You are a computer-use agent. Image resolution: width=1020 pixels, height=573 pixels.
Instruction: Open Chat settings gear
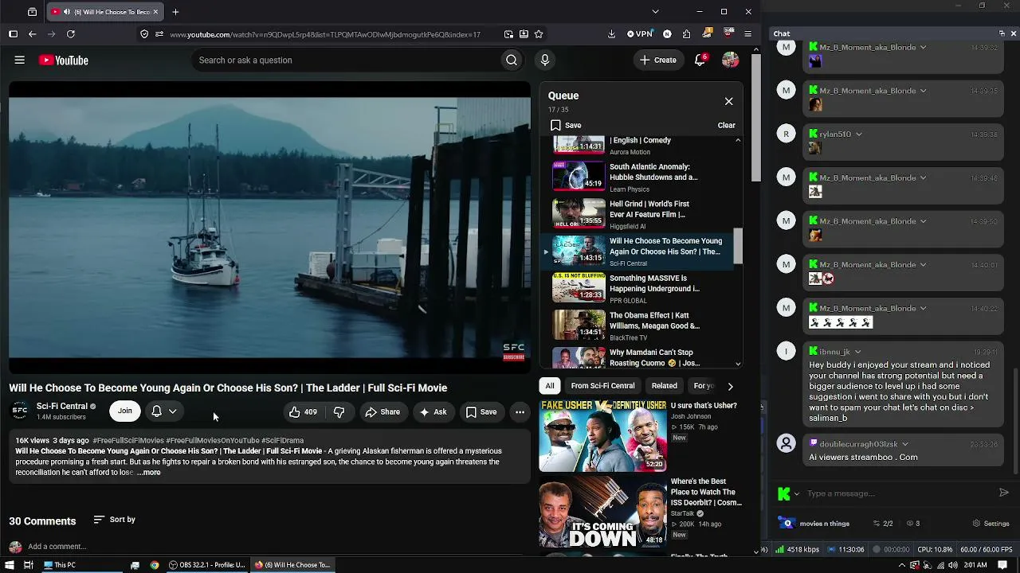(x=991, y=524)
